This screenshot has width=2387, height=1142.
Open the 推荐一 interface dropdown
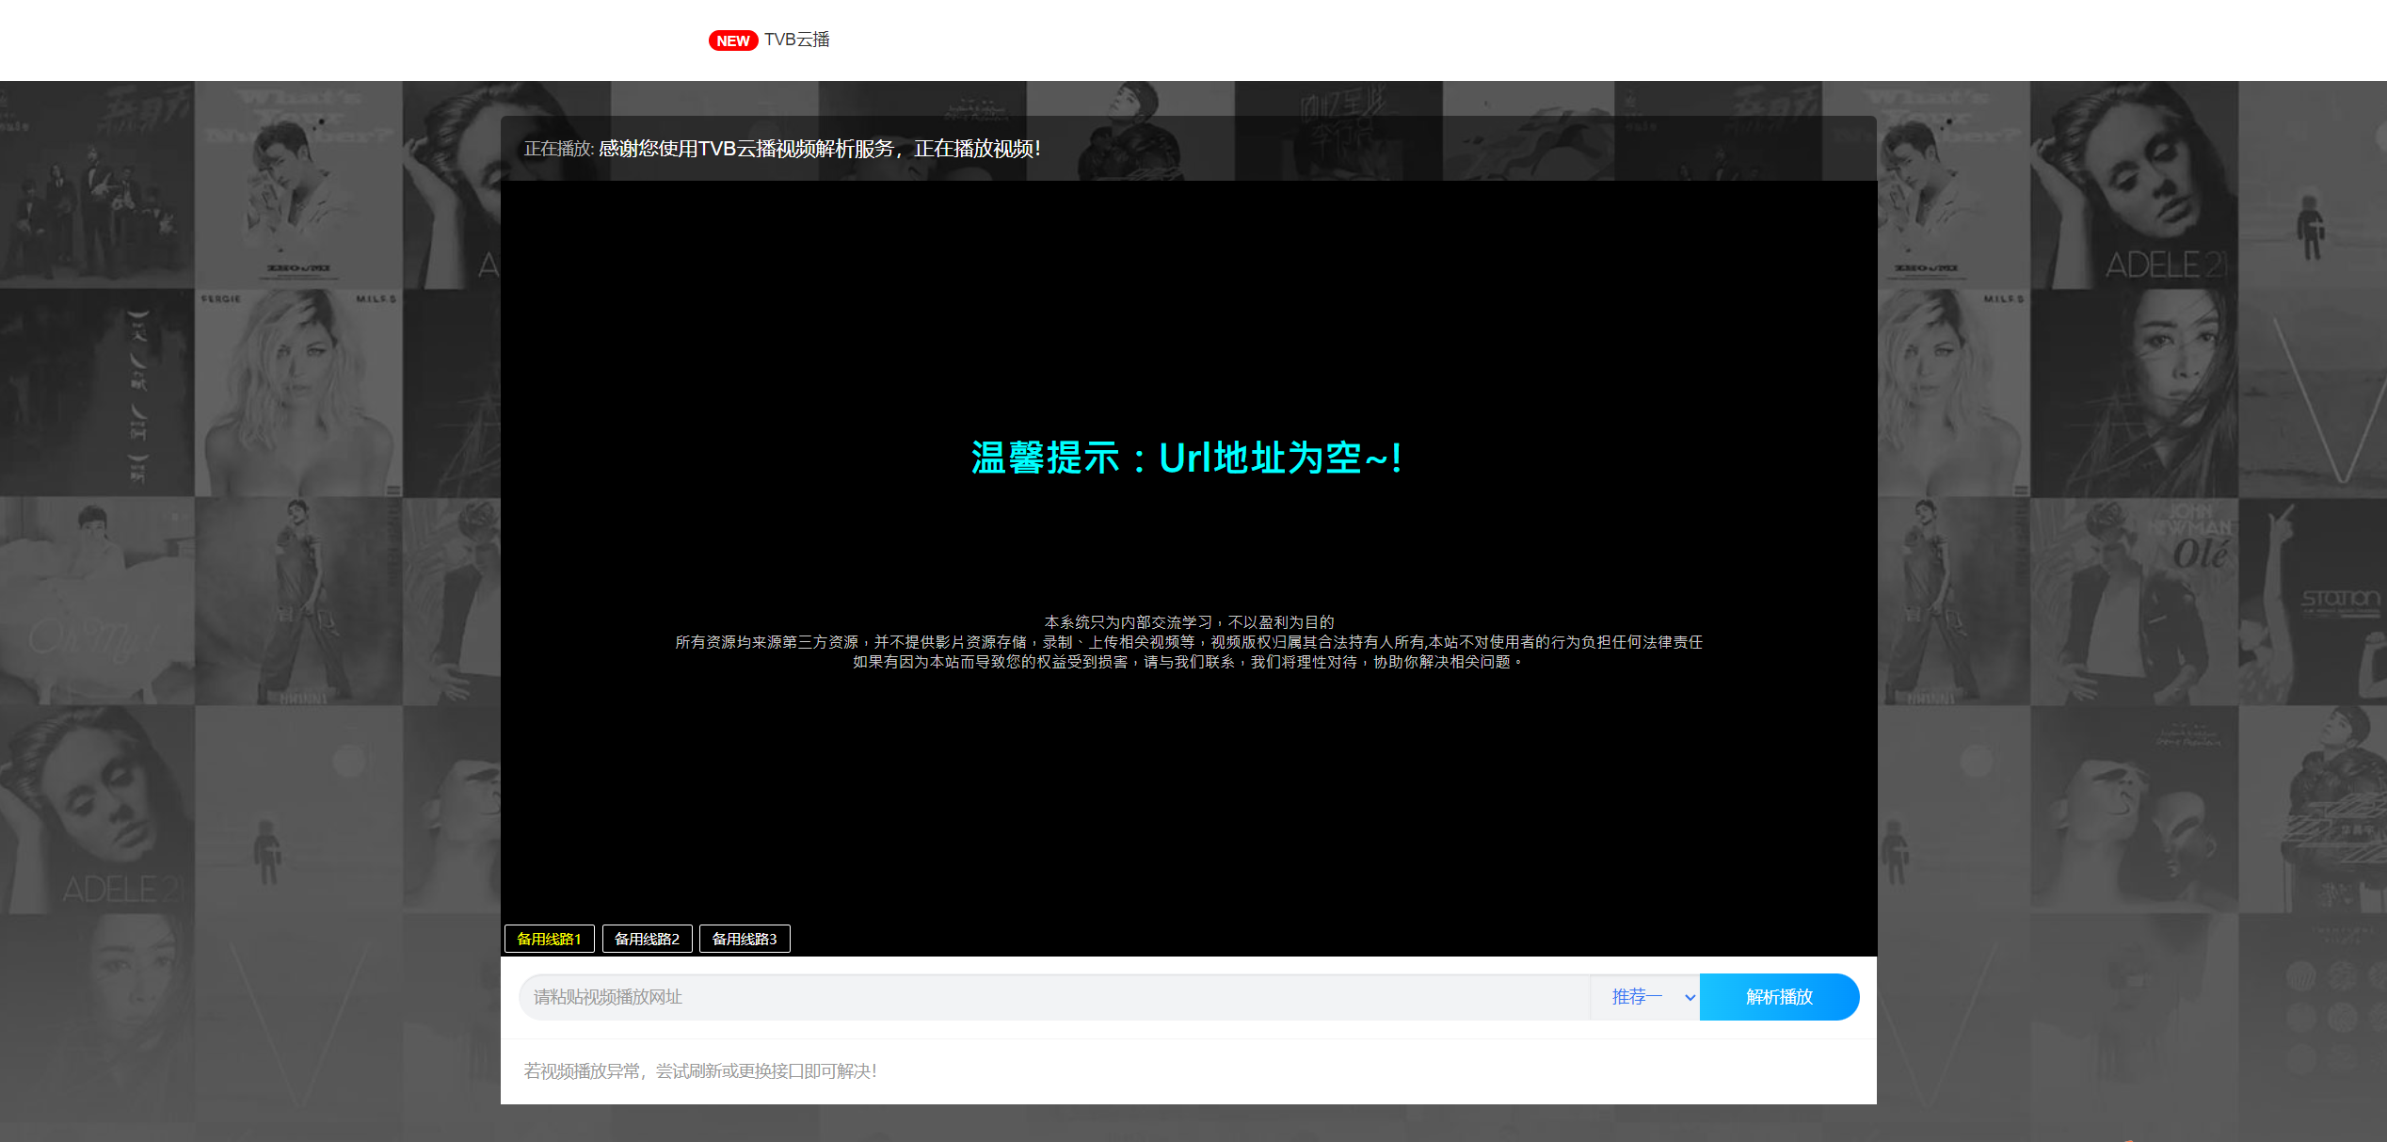pos(1645,997)
